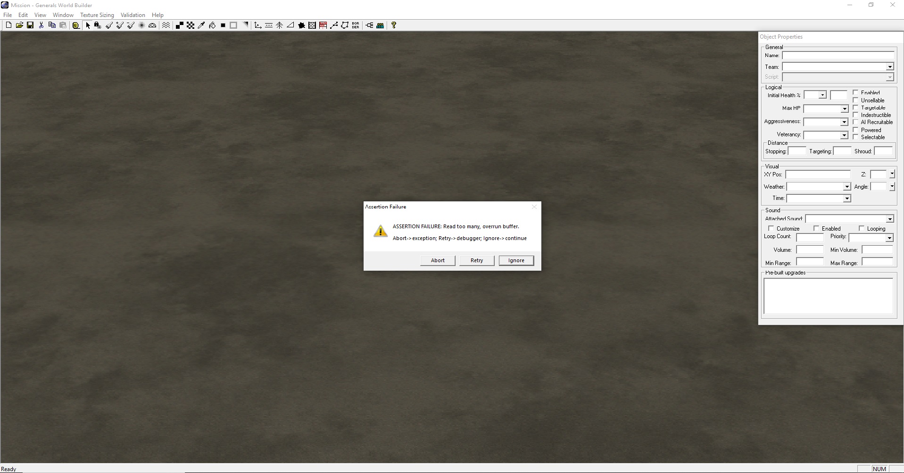
Task: Click the Open file folder icon
Action: coord(19,25)
